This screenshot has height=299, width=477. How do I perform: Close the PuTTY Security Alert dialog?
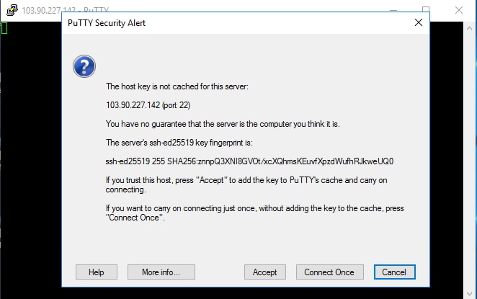coord(419,22)
